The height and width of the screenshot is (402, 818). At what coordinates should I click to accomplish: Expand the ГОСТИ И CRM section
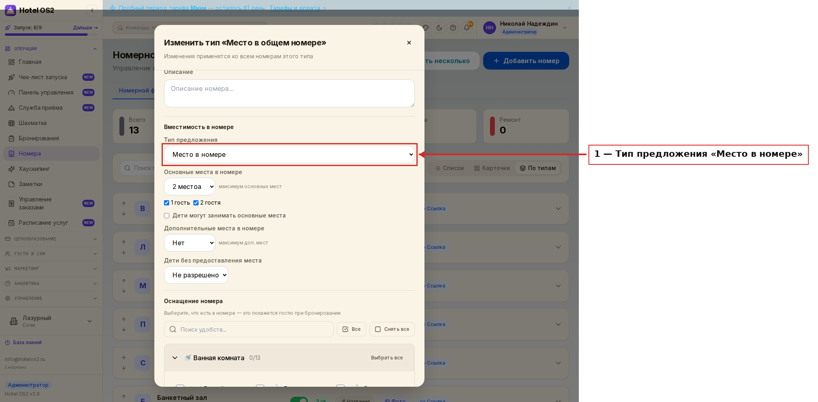pyautogui.click(x=51, y=254)
